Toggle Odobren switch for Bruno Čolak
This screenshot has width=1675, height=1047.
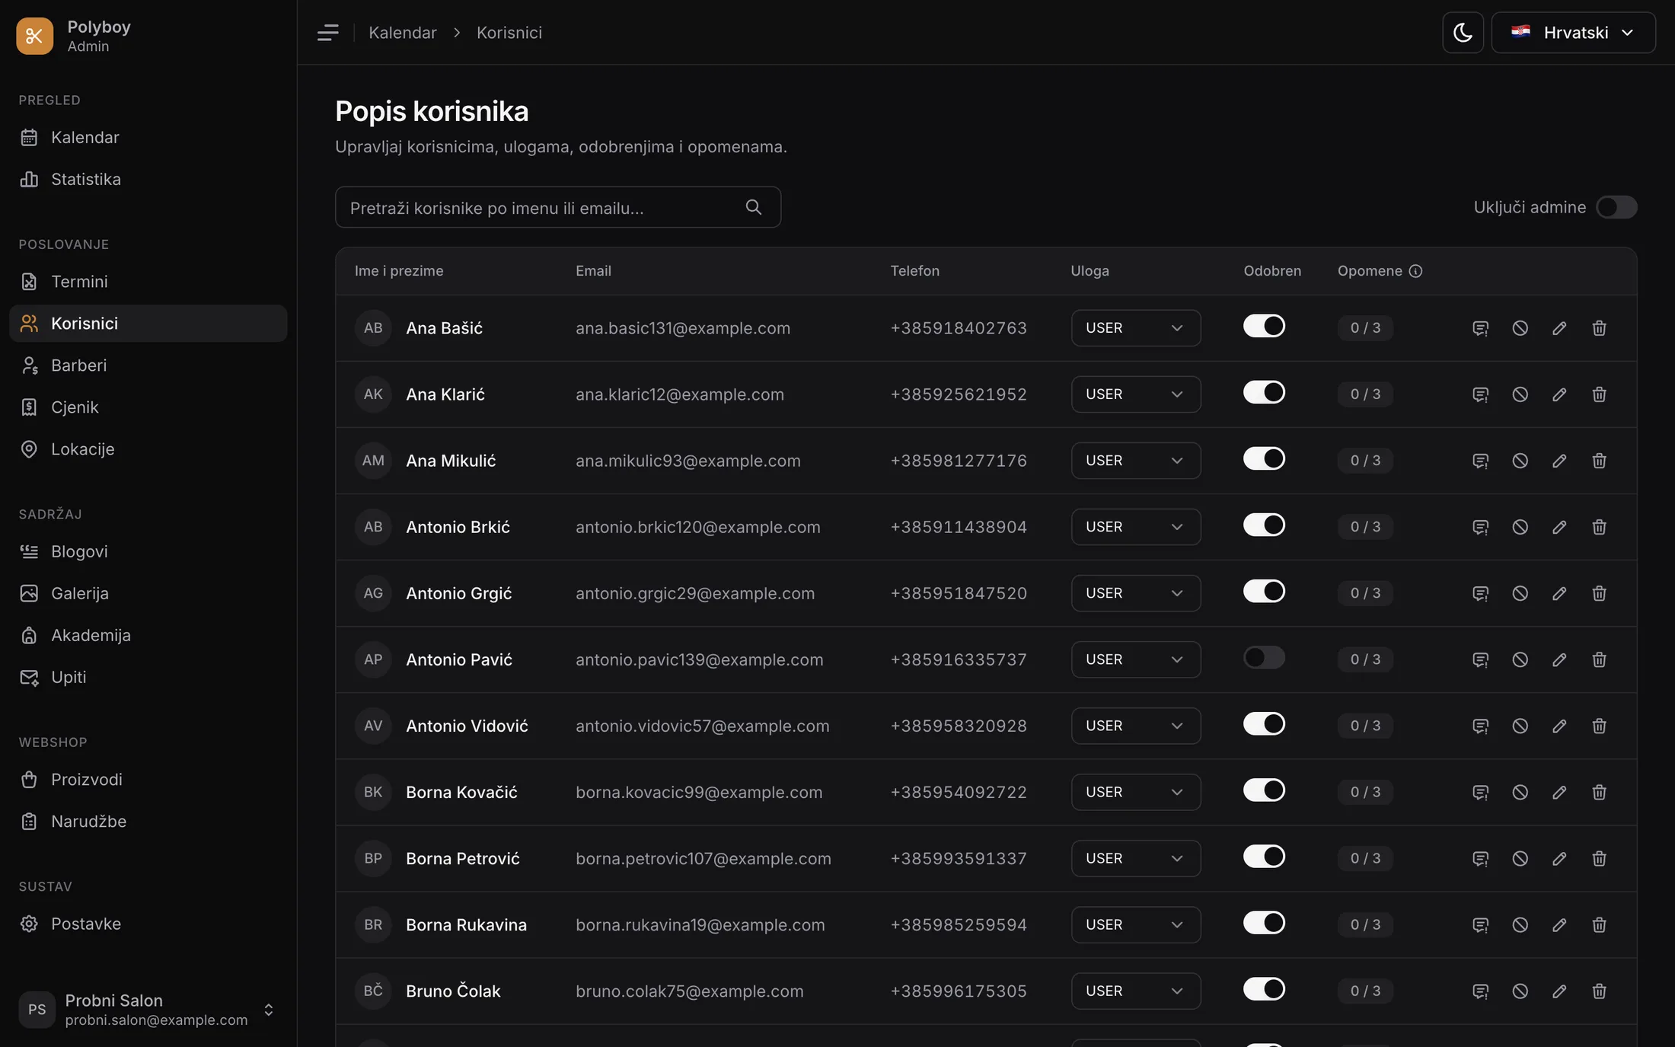point(1264,988)
